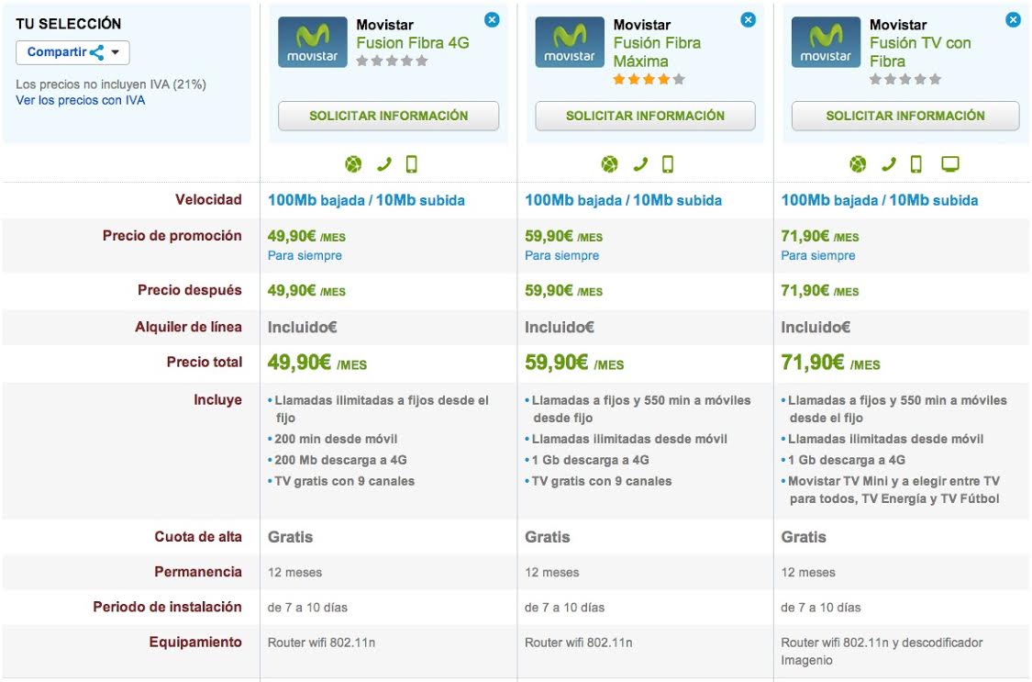Image resolution: width=1032 pixels, height=682 pixels.
Task: Remove Fusión TV con Fibra column
Action: [1013, 19]
